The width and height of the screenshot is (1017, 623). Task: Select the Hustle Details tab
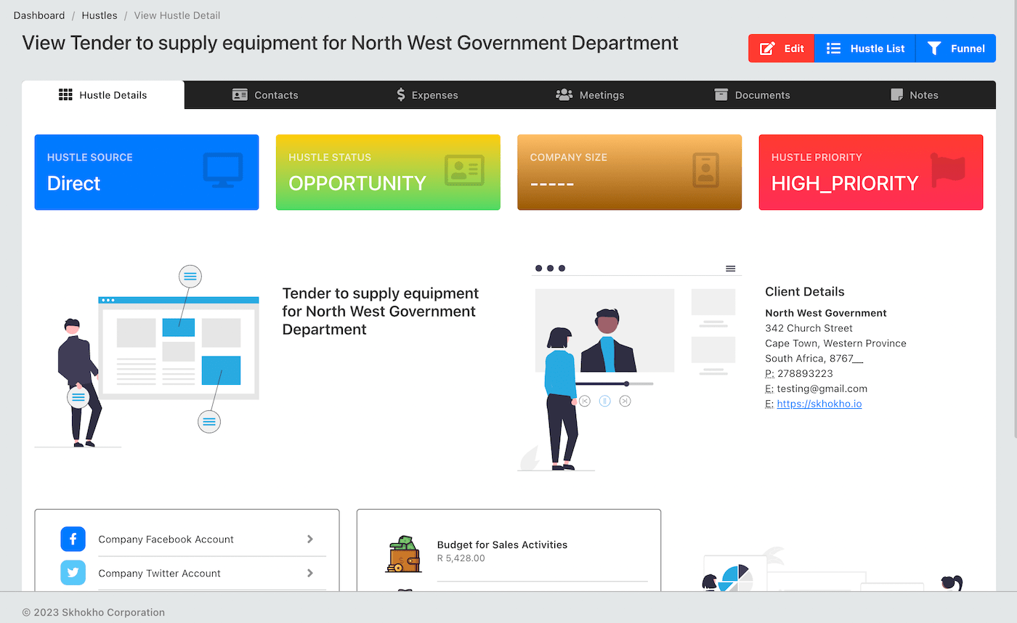[103, 95]
